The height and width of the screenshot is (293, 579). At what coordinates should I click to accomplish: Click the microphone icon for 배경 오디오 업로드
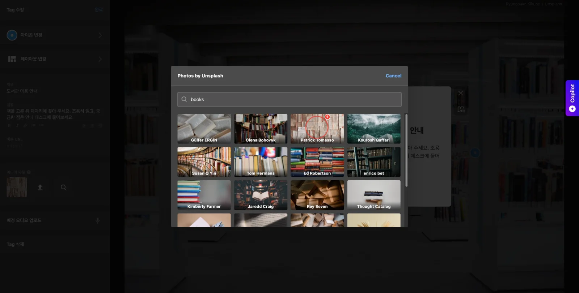point(97,220)
